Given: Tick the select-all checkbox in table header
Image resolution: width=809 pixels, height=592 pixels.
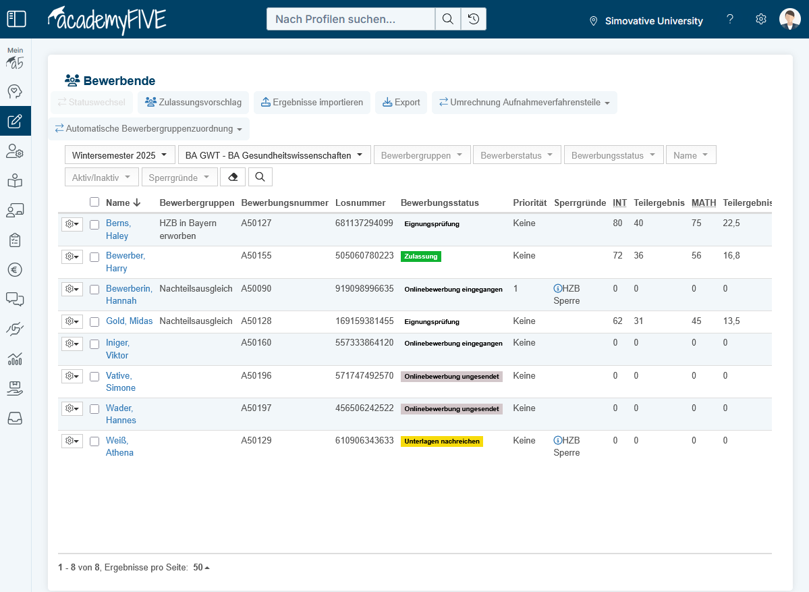Looking at the screenshot, I should 94,202.
